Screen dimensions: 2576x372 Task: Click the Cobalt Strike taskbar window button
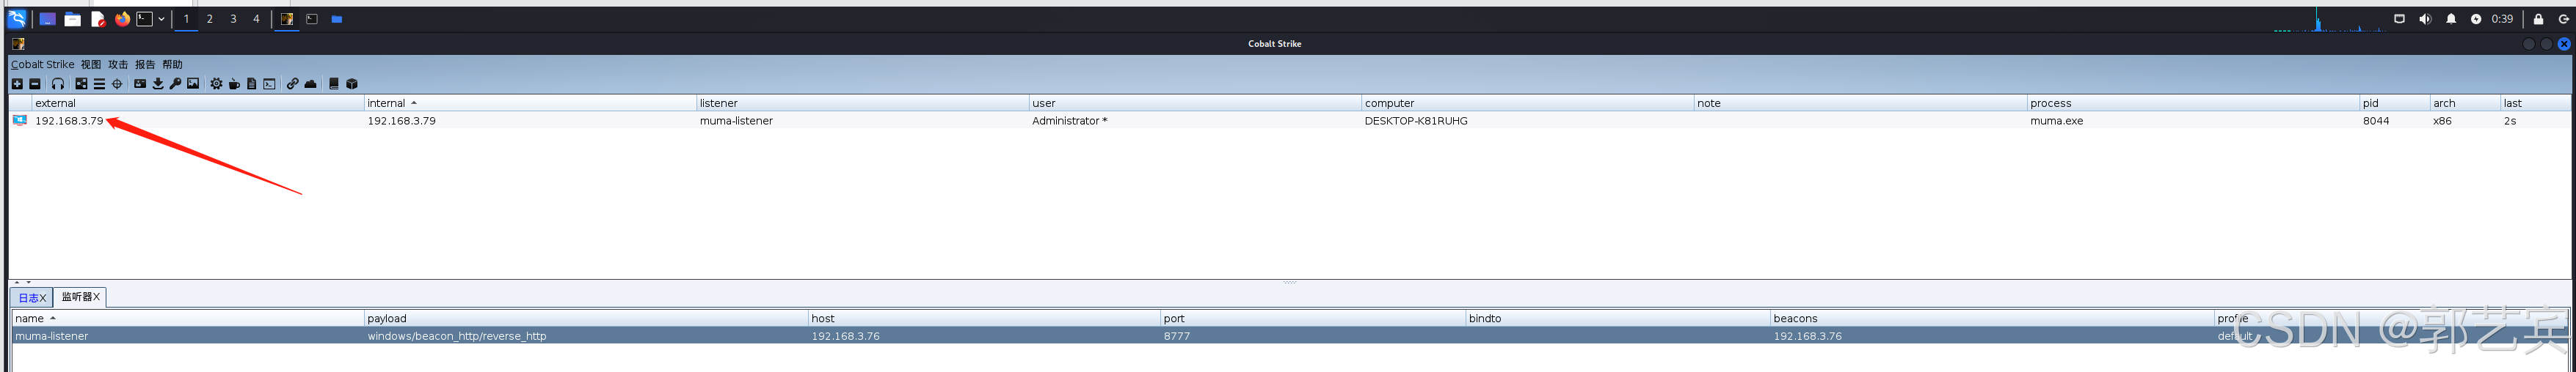(x=287, y=19)
